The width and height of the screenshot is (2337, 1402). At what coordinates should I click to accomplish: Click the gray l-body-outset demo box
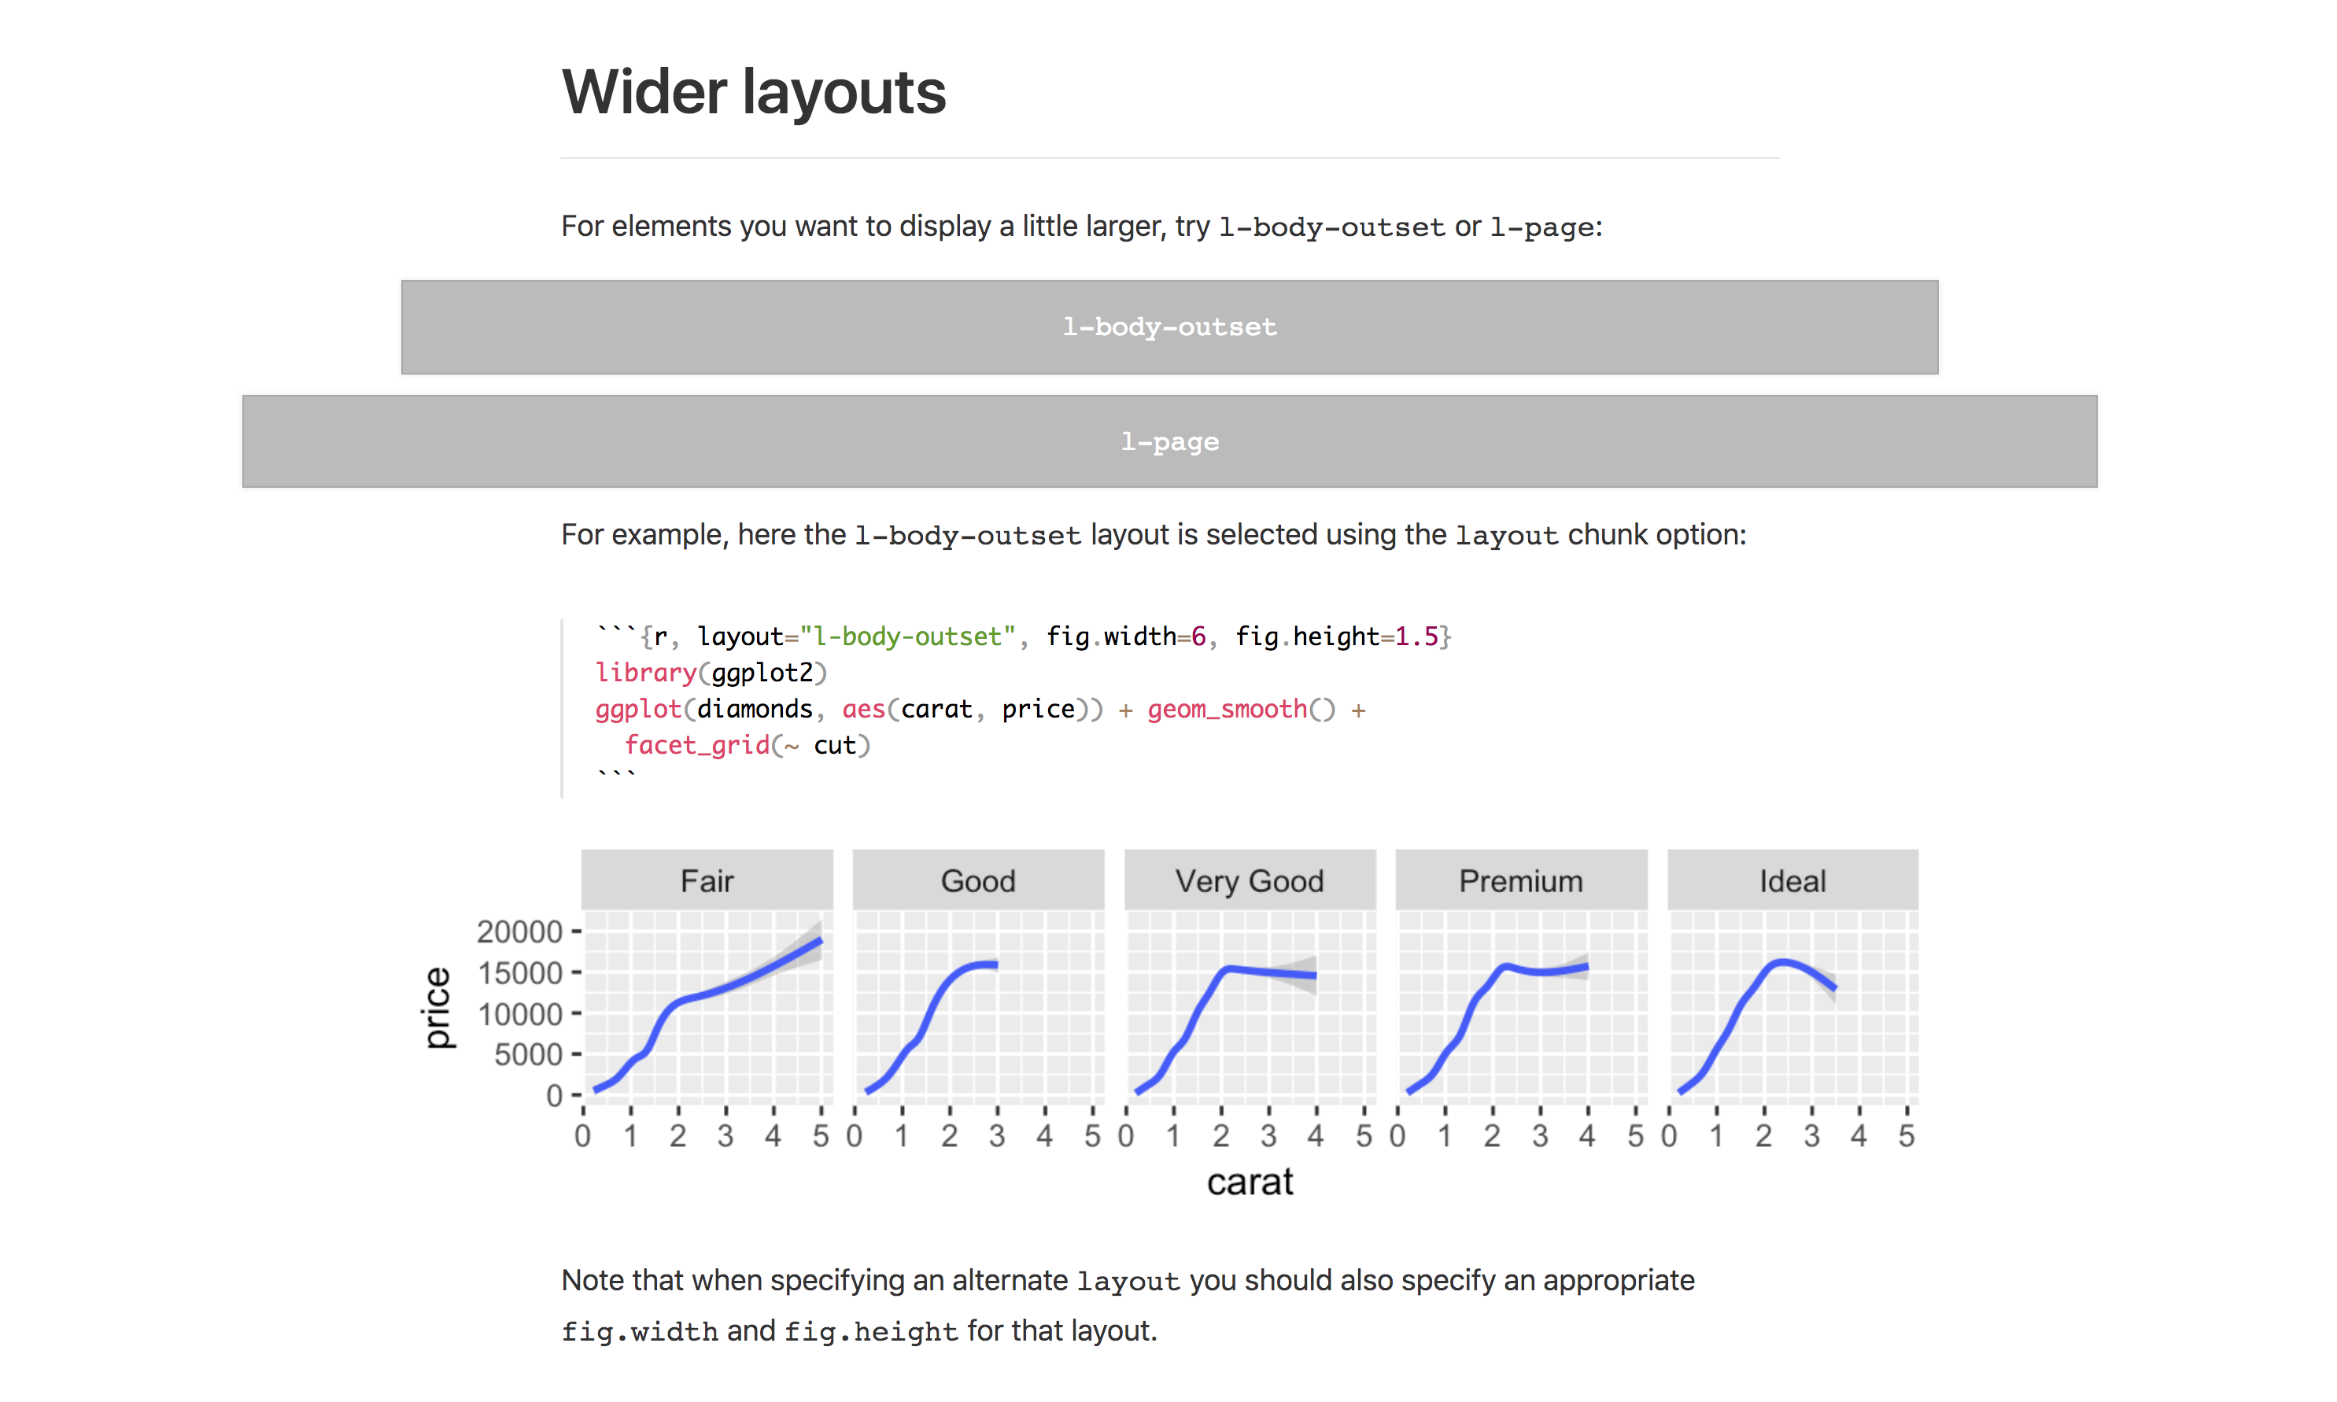(x=1168, y=327)
